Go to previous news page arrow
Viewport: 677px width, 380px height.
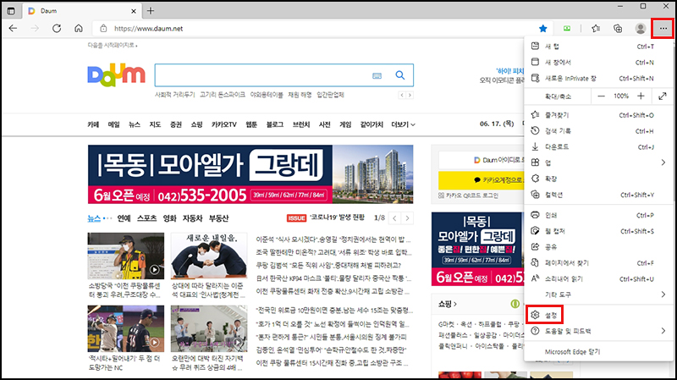394,218
